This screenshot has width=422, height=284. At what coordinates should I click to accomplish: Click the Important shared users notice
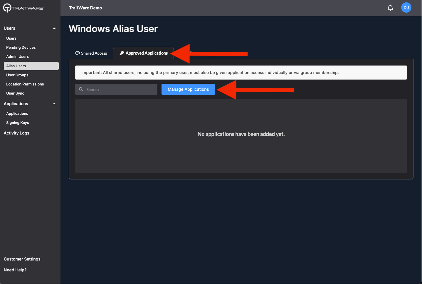click(241, 73)
